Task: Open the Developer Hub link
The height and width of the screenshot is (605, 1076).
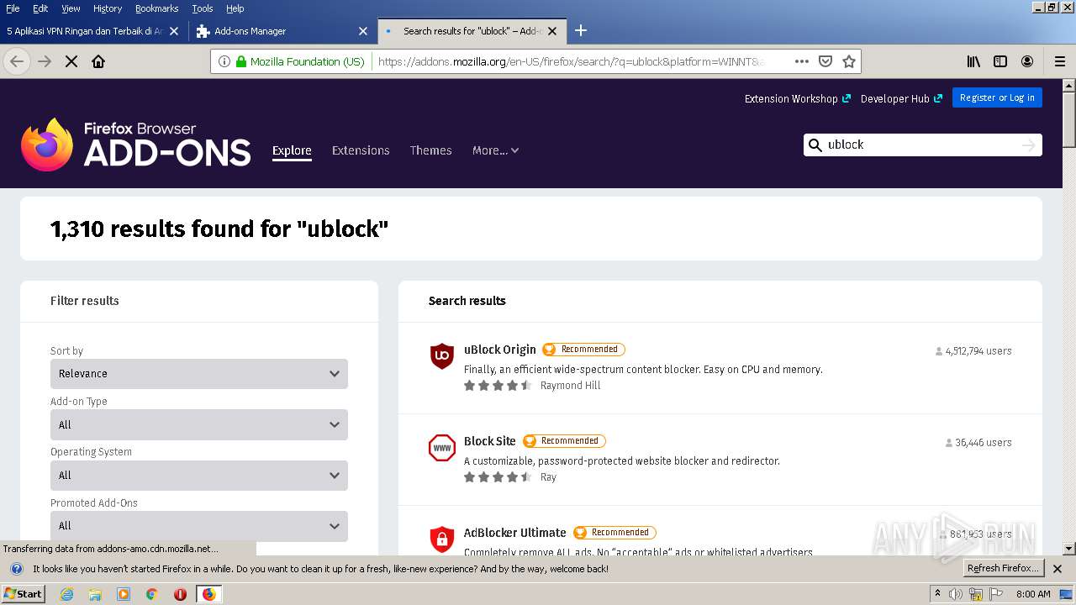Action: pyautogui.click(x=901, y=98)
